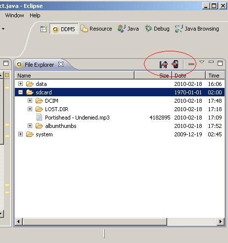Viewport: 228px width, 243px height.
Task: Select the DCIM folder
Action: [x=51, y=101]
